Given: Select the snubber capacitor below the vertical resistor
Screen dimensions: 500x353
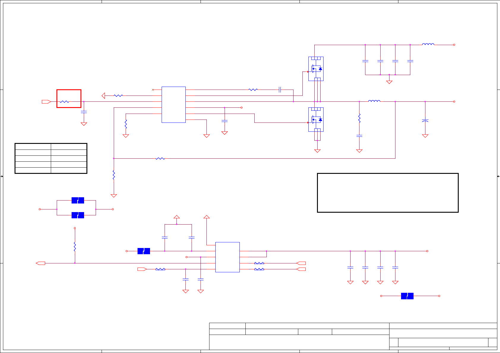Looking at the screenshot, I should click(359, 136).
